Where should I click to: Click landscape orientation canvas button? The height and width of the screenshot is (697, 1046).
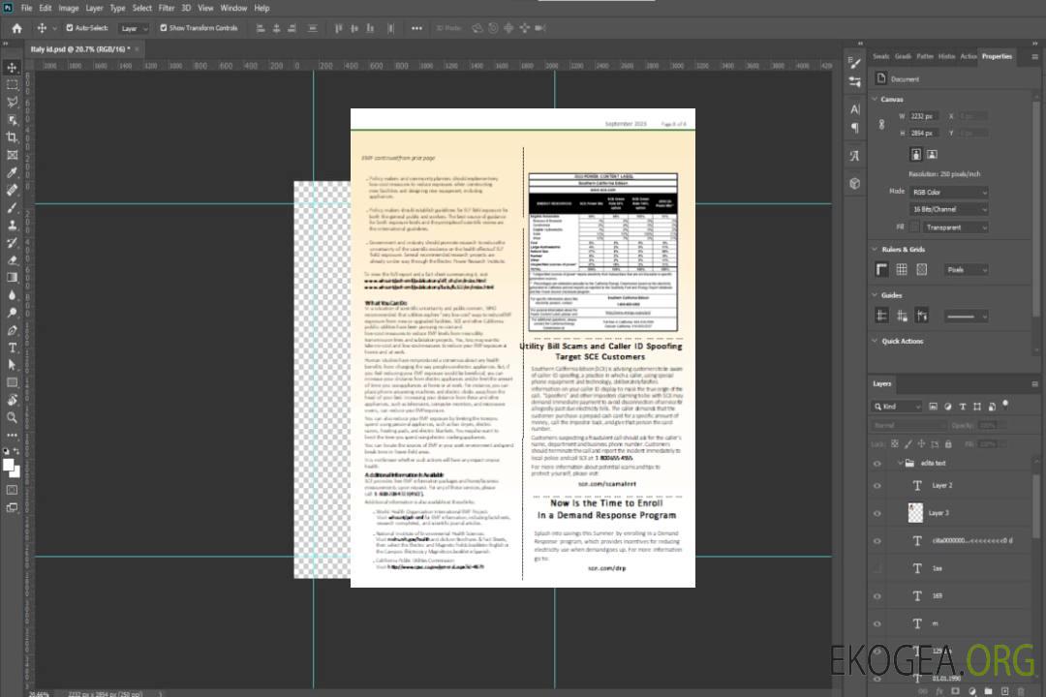(x=932, y=154)
